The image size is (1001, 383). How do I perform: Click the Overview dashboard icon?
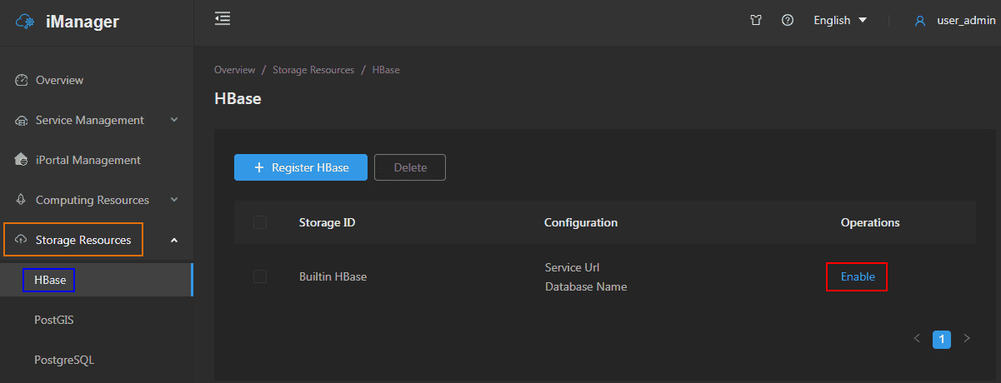click(x=22, y=80)
